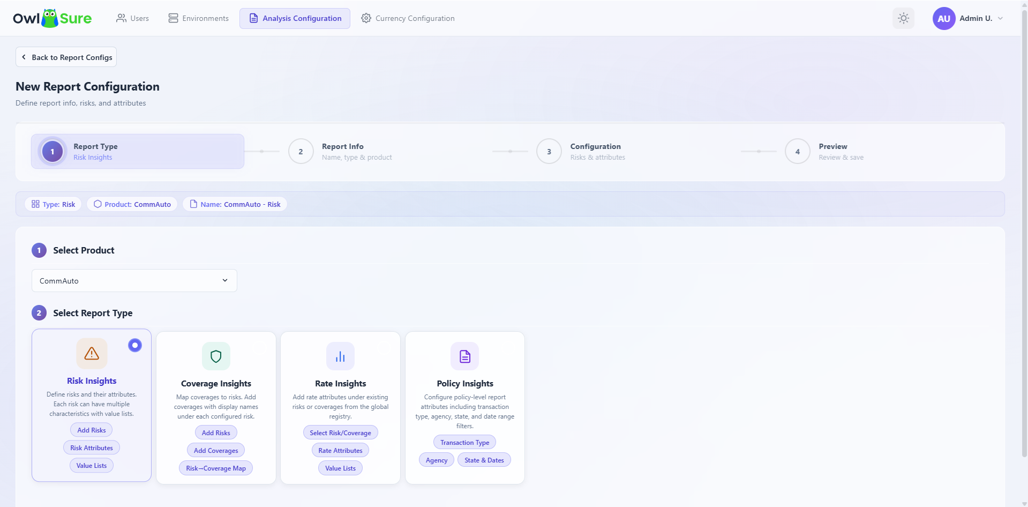This screenshot has width=1028, height=507.
Task: Open the Environments tab
Action: point(198,18)
